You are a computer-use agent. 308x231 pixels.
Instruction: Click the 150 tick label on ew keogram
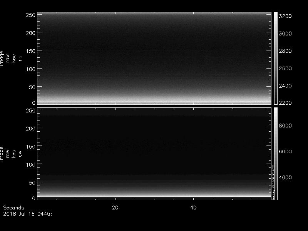pyautogui.click(x=30, y=147)
